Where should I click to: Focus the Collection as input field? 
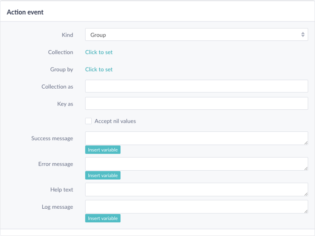(x=197, y=86)
